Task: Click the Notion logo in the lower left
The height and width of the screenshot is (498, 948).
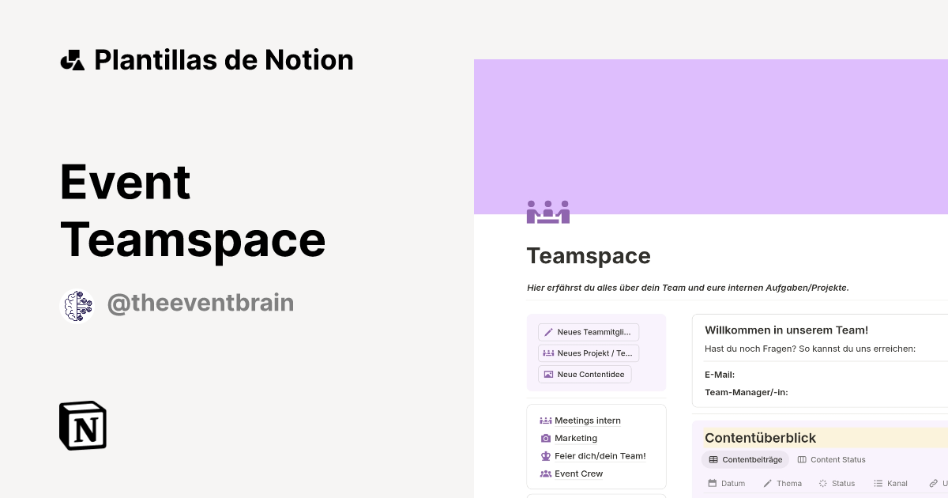Action: click(82, 425)
